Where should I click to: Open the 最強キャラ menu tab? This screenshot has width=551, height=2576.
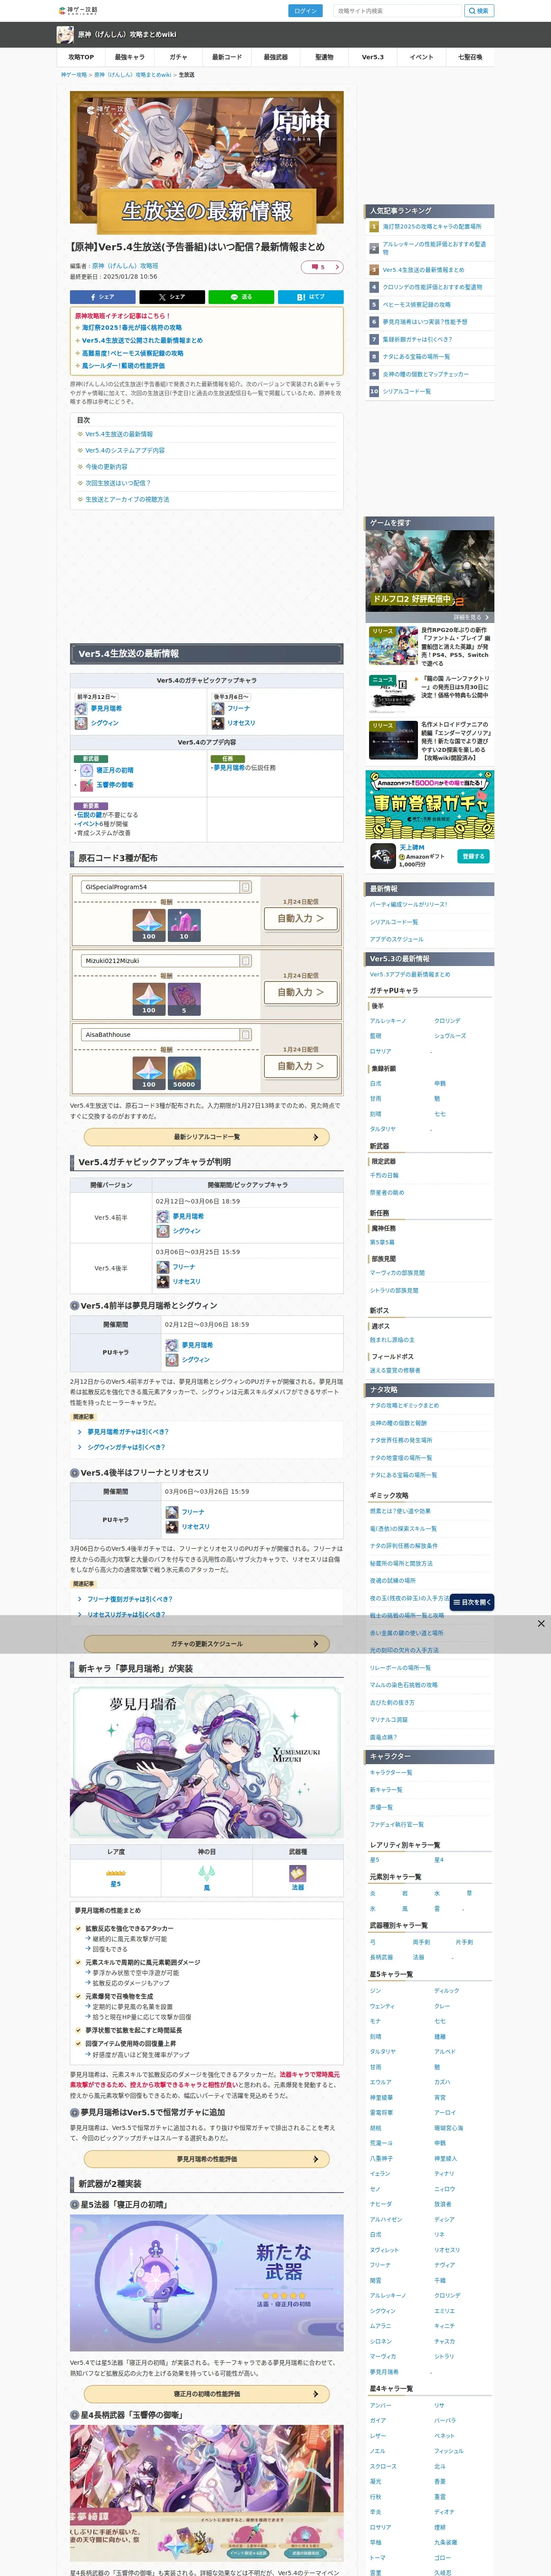pos(129,57)
